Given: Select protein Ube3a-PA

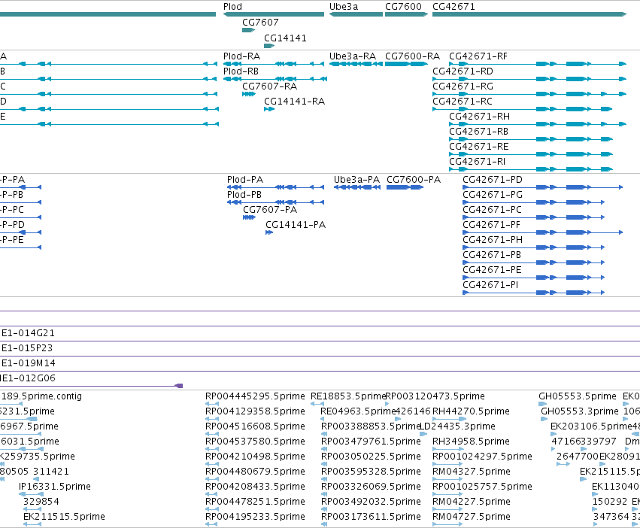Looking at the screenshot, I should tap(356, 180).
